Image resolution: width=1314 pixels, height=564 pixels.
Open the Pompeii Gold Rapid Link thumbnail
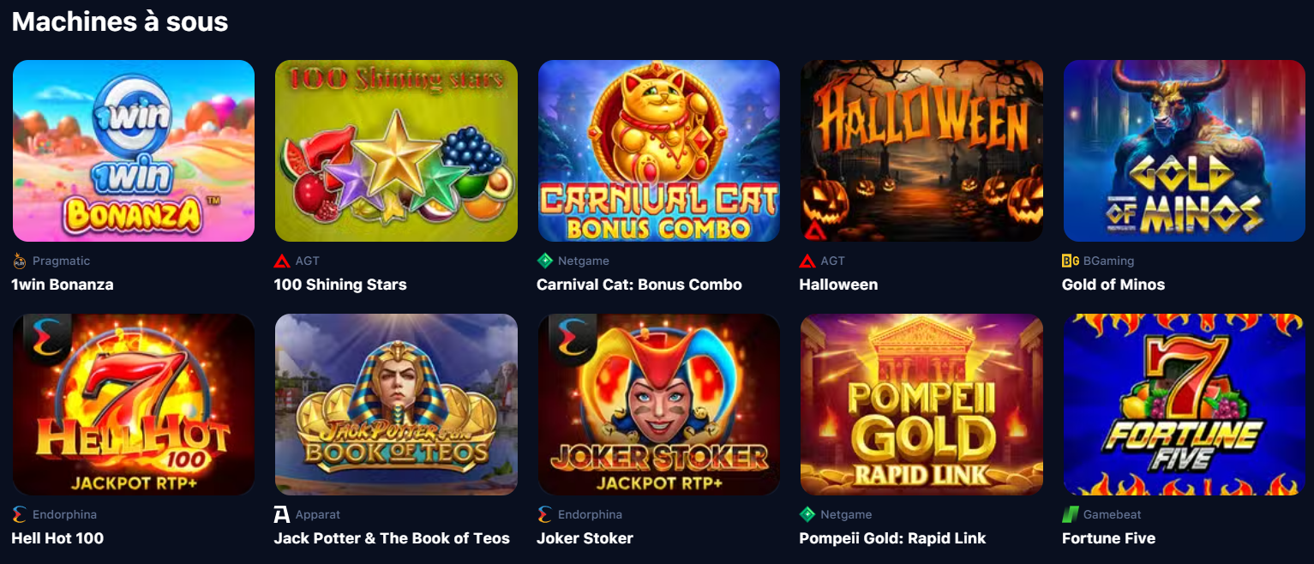tap(921, 405)
